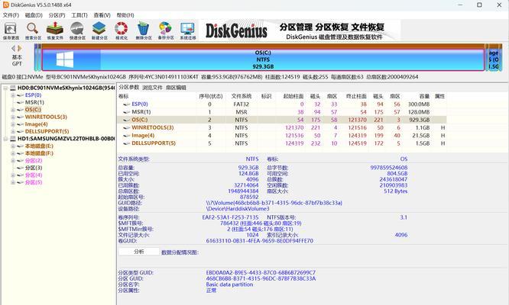Screen dimensions: 509x305
Task: Click the 保存更改 (Save changes) toolbar icon
Action: (11, 30)
